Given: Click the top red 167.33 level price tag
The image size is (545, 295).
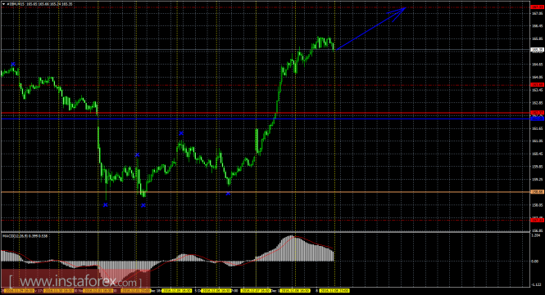Looking at the screenshot, I should [538, 7].
